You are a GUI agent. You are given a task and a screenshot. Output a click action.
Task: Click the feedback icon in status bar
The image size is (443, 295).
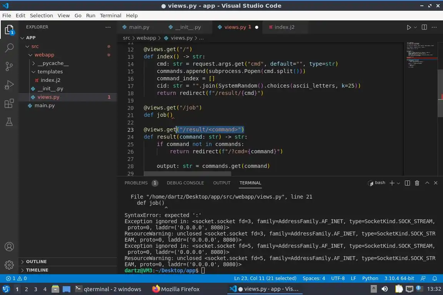tap(423, 278)
